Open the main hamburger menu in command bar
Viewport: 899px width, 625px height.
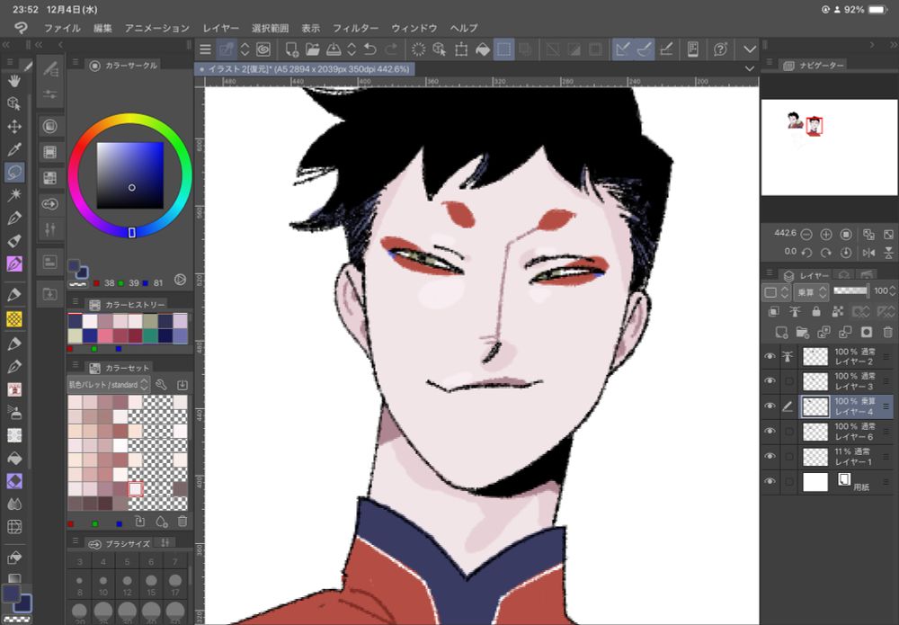coord(205,49)
